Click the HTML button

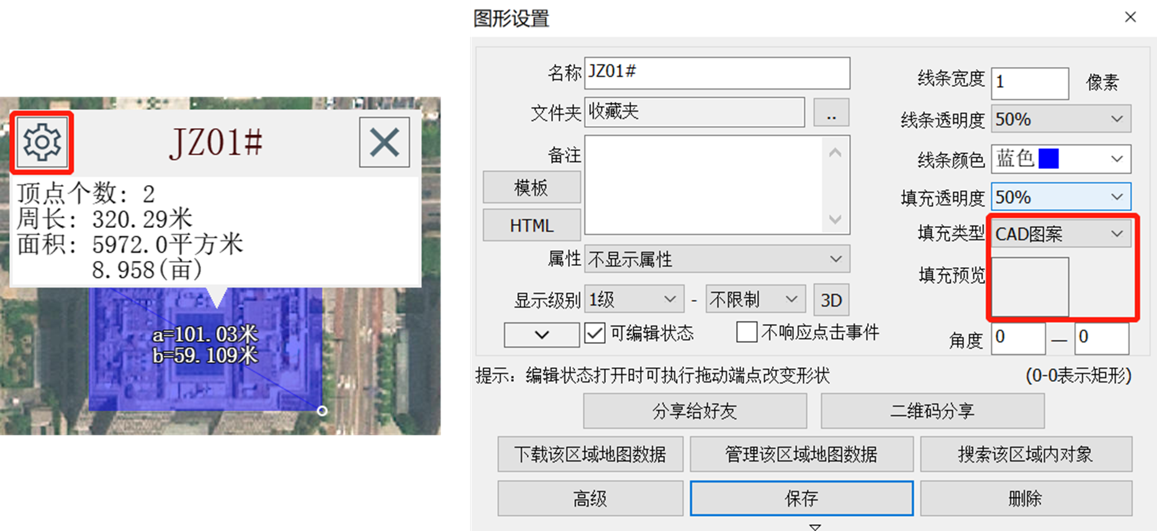pyautogui.click(x=531, y=225)
